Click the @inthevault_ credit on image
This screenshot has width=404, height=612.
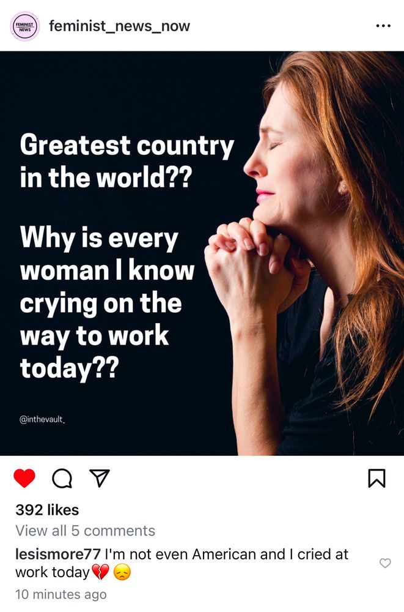coord(42,420)
